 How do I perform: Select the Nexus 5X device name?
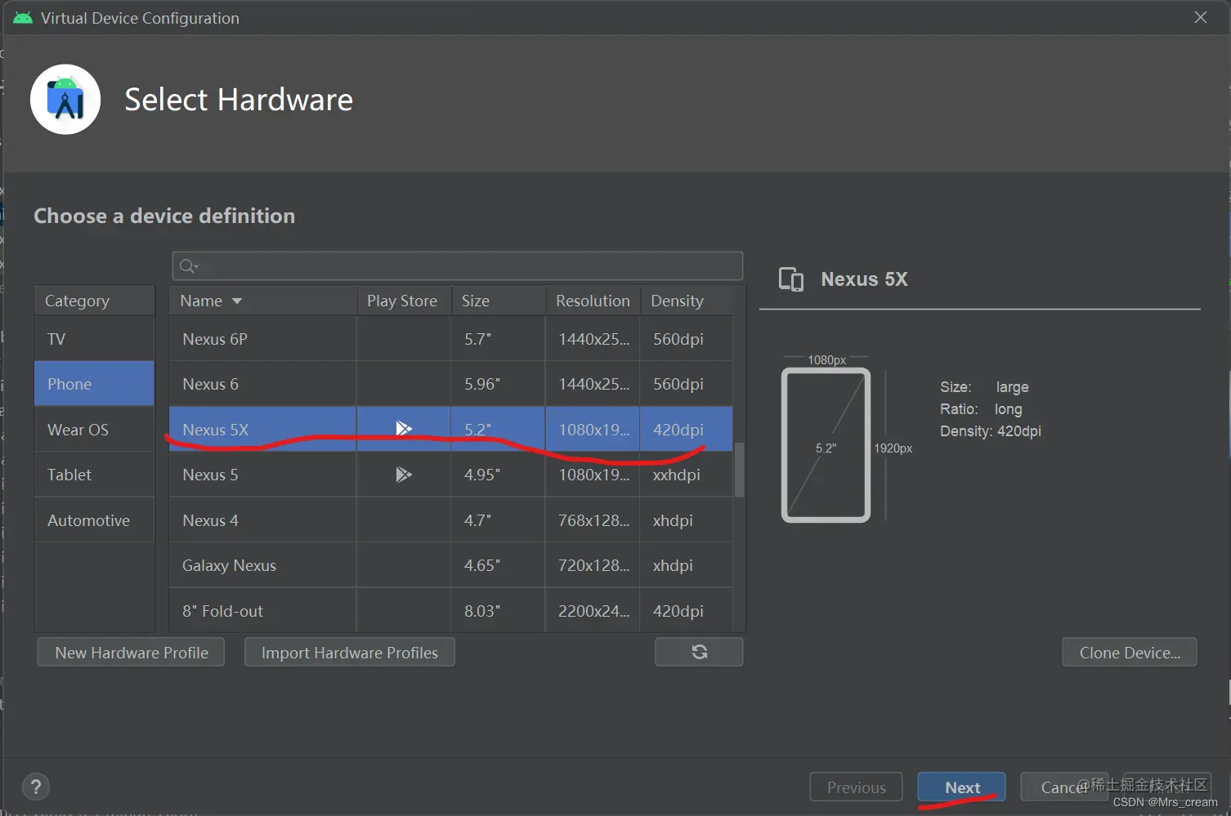(215, 430)
